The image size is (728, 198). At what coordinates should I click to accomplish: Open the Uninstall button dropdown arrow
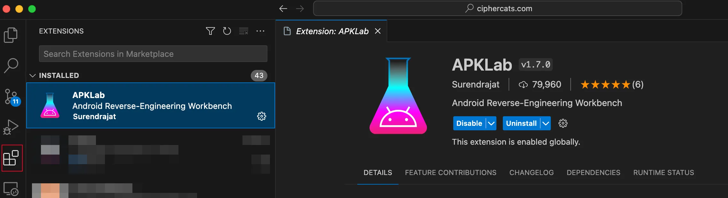point(546,123)
